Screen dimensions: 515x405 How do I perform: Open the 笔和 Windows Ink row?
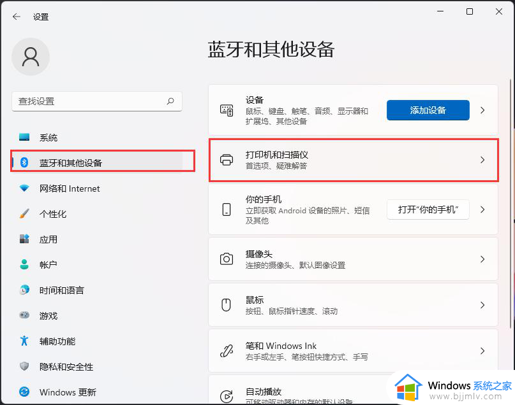point(354,351)
